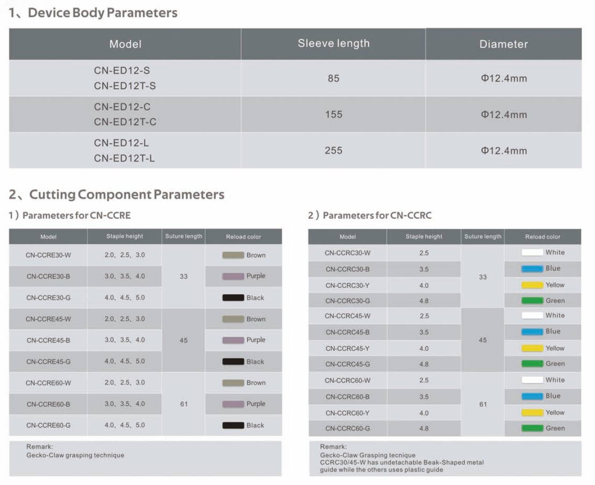Select the purple swatch in CN-CCRE45-B row
Viewport: 595px width, 485px height.
(x=233, y=340)
